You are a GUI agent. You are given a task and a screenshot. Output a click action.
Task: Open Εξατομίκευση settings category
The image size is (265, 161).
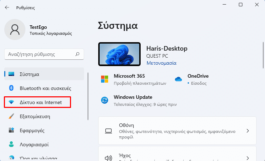[x=44, y=116]
